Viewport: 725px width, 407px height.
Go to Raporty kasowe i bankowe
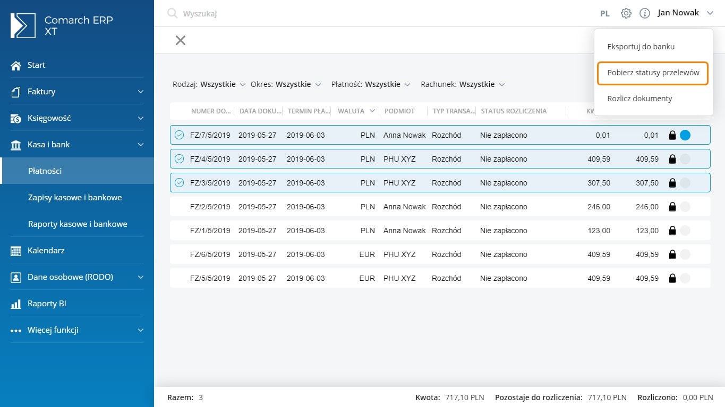coord(78,224)
